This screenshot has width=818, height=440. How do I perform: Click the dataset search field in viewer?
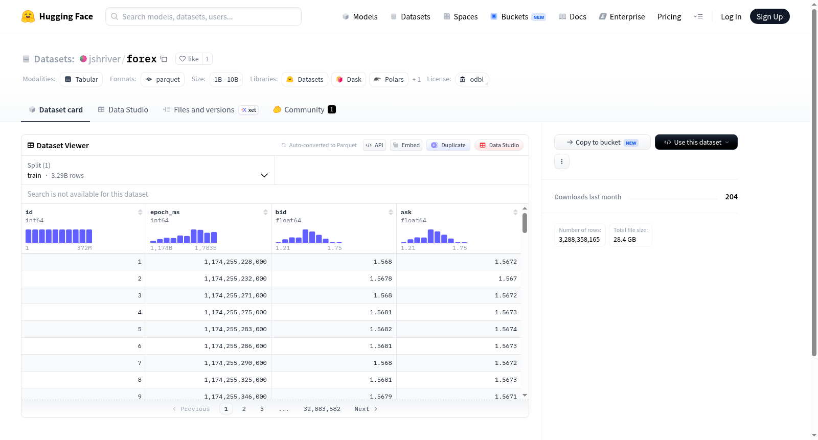[275, 194]
